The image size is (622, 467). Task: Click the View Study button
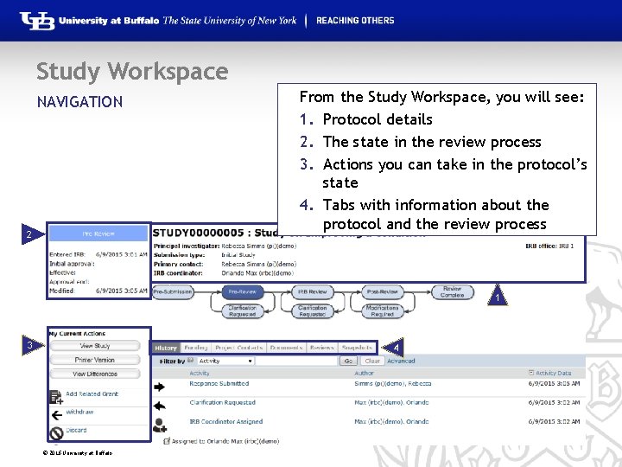pos(95,346)
